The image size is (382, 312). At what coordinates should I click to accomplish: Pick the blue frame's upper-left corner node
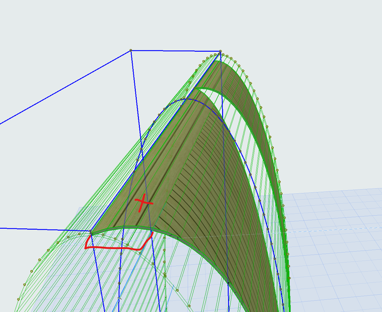click(131, 50)
